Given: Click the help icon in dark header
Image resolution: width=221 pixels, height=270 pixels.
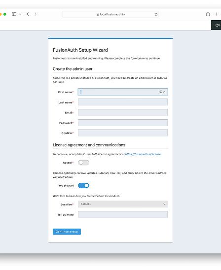Looking at the screenshot, I should tap(217, 25).
